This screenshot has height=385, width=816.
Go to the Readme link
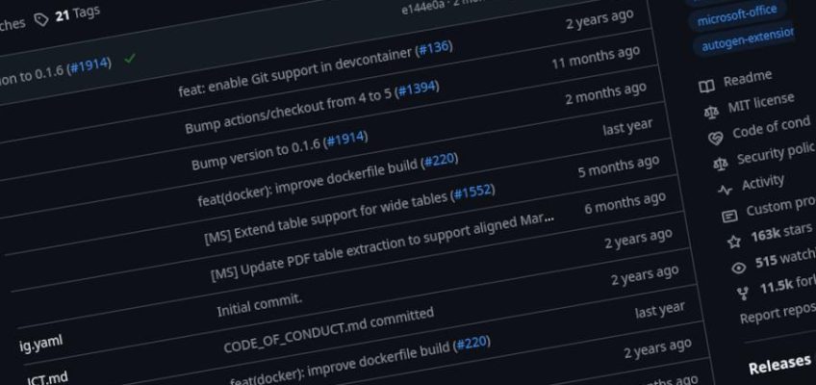tap(748, 80)
